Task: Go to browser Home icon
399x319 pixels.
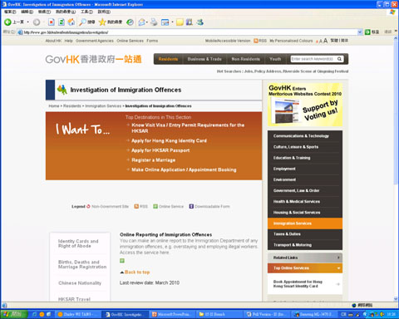Action: tap(71, 22)
